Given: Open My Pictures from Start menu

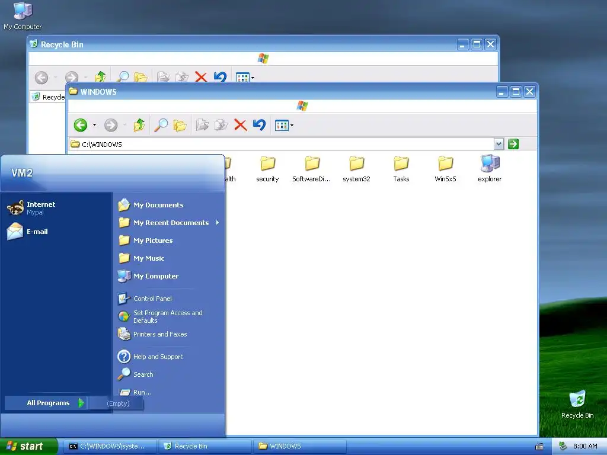Looking at the screenshot, I should 169,241.
